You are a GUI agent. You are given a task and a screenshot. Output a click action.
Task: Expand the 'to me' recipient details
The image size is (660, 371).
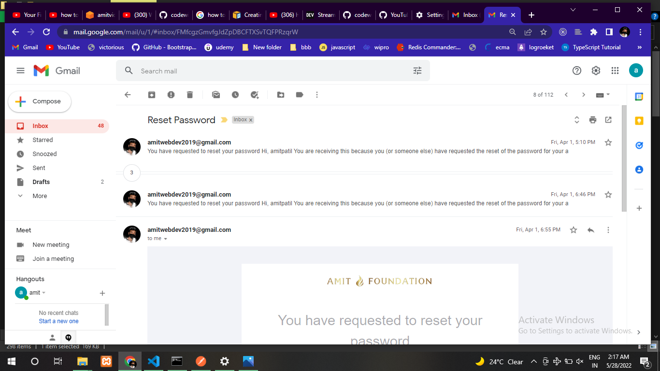[165, 238]
